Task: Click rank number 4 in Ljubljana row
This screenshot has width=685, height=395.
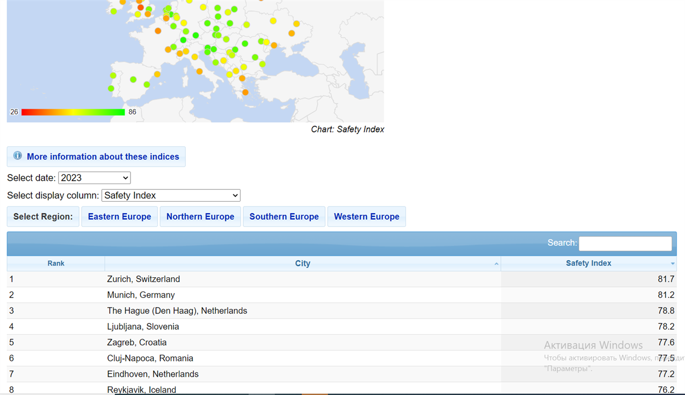Action: point(12,327)
